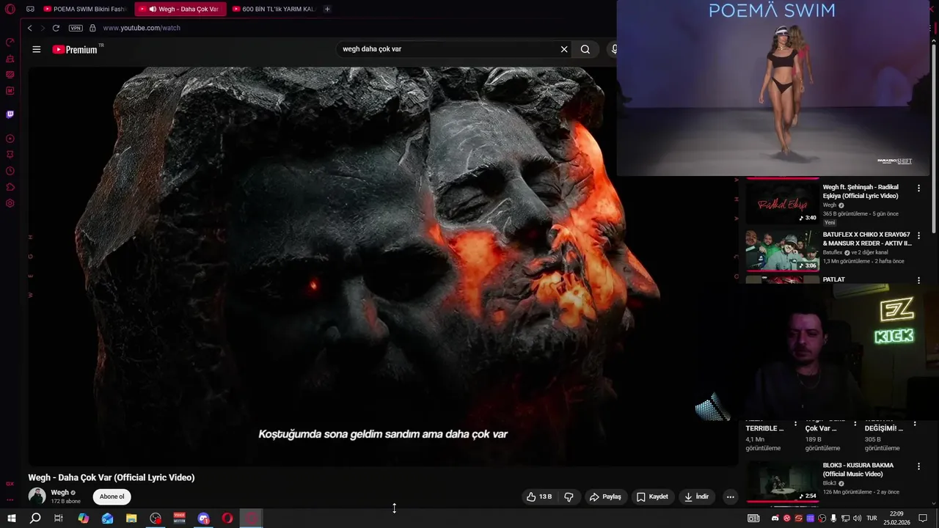This screenshot has height=528, width=939.
Task: Open options menu for PATLAT video
Action: (918, 280)
